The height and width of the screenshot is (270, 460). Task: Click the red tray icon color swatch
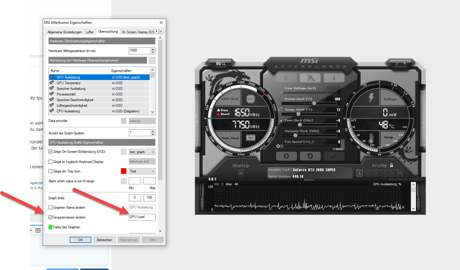(124, 171)
